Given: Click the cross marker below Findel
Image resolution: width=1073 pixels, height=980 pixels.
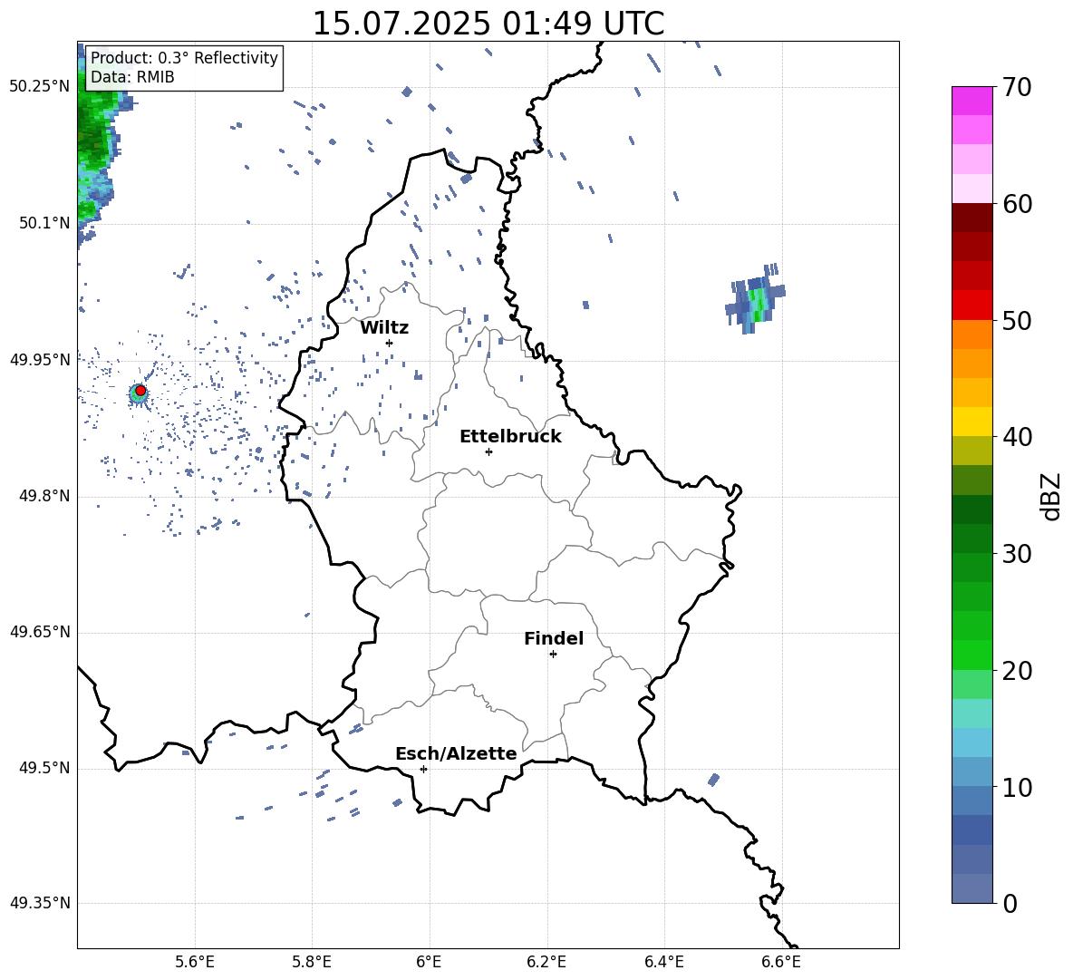Looking at the screenshot, I should [x=553, y=655].
